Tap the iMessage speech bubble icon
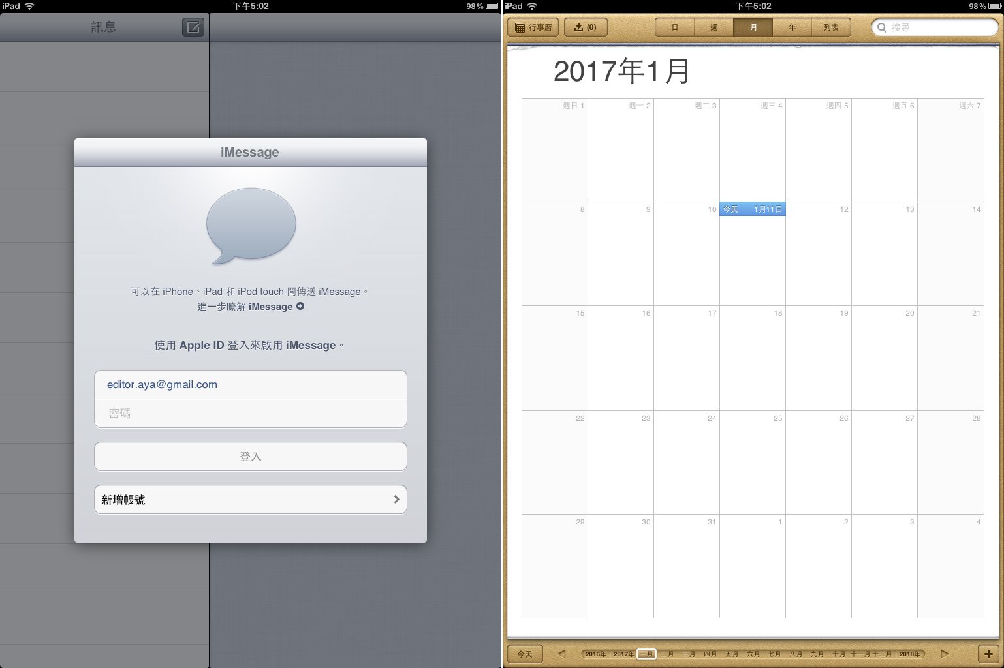1004x668 pixels. pyautogui.click(x=251, y=226)
